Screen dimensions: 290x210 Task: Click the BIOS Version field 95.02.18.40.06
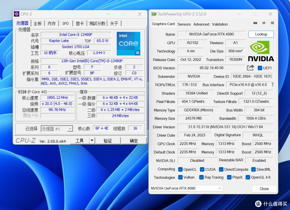pyautogui.click(x=211, y=68)
